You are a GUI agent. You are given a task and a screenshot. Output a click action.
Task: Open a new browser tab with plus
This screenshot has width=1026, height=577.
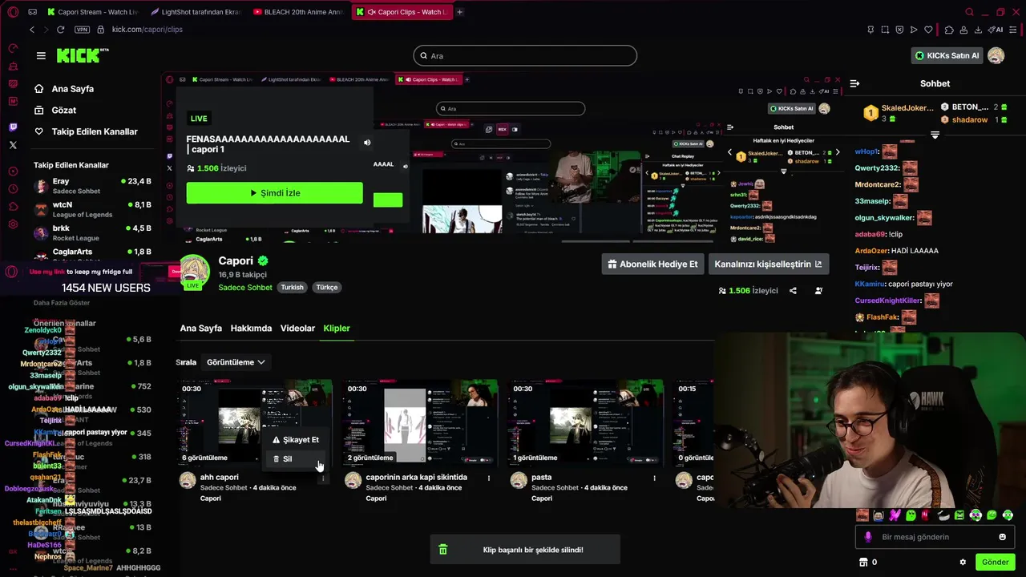coord(459,12)
